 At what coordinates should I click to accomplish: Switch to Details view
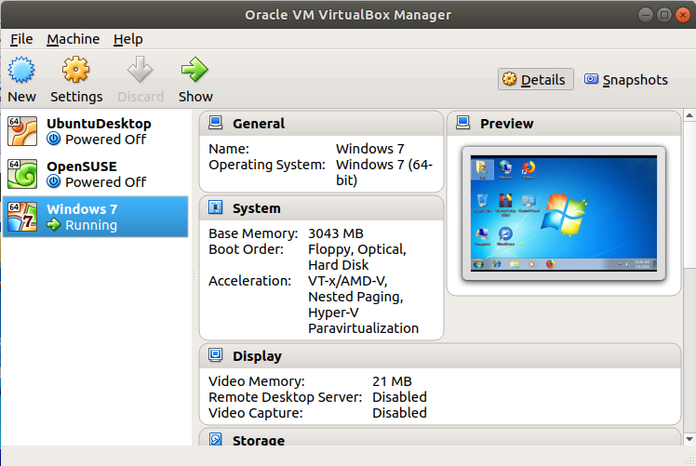pos(535,79)
